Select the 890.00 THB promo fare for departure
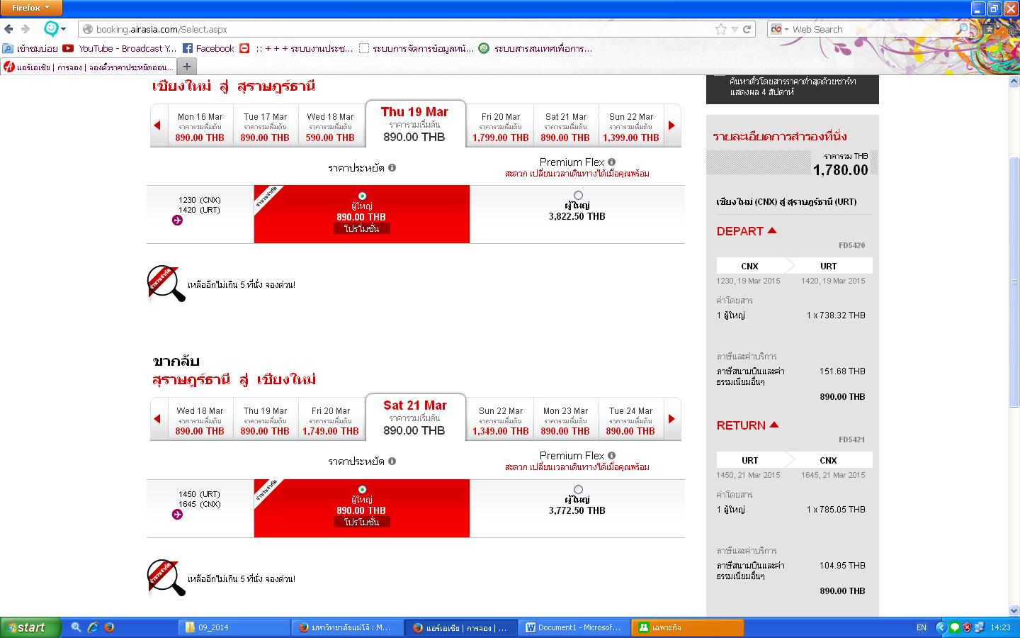Image resolution: width=1020 pixels, height=638 pixels. (x=362, y=196)
